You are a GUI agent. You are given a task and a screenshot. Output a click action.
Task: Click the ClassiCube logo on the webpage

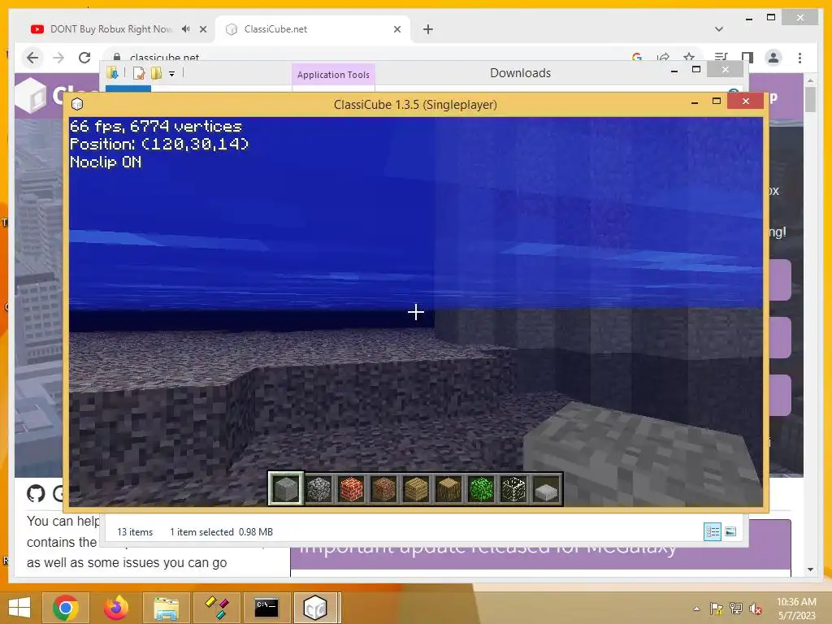point(31,96)
